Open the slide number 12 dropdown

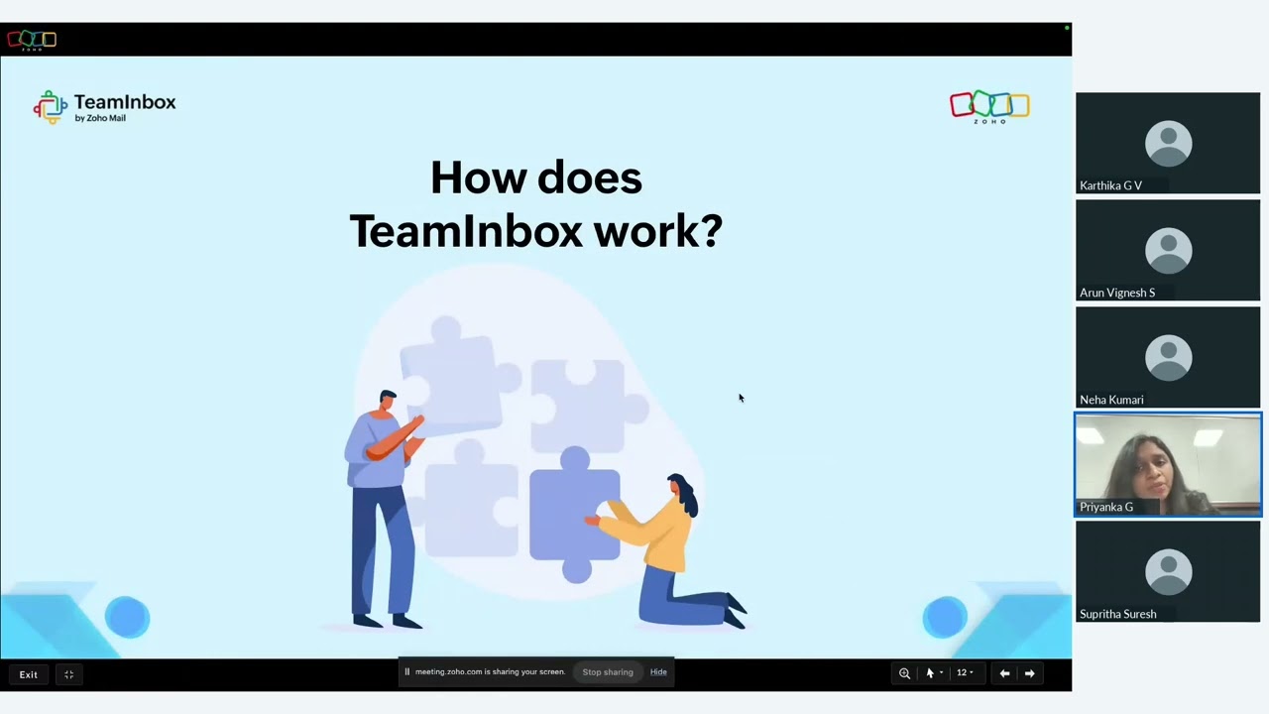pos(965,673)
